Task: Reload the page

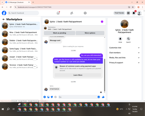Action: (11, 7)
